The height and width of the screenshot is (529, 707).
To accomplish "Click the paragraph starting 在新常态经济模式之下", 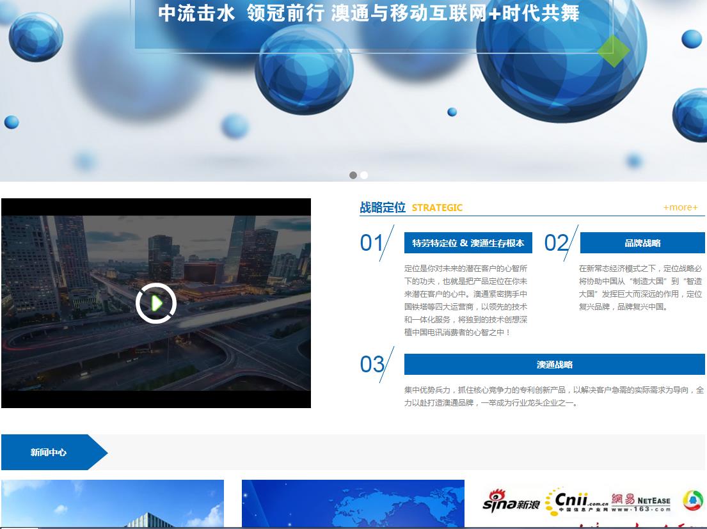I will (x=640, y=287).
